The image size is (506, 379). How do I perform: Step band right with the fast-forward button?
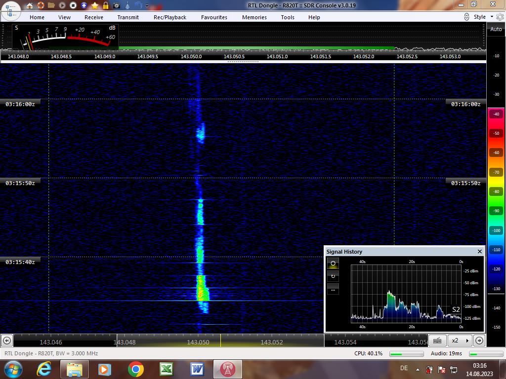click(x=479, y=341)
